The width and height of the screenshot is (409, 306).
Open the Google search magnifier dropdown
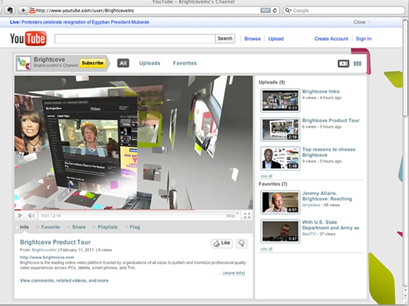[288, 10]
